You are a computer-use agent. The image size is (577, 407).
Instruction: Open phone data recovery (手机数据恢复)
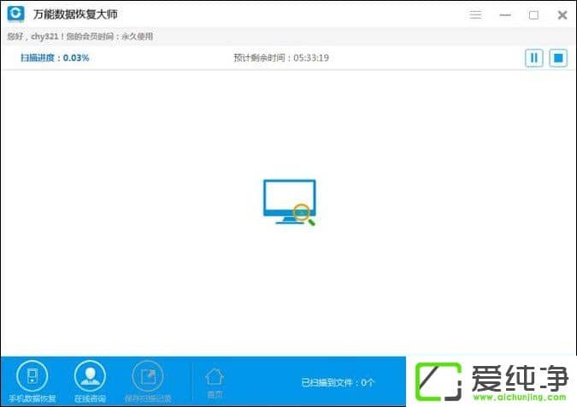point(32,376)
